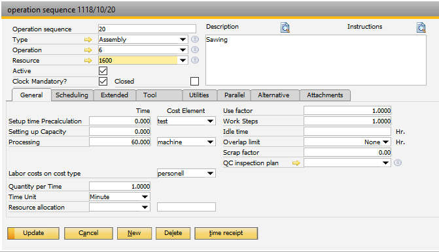Click the time receipt button
This screenshot has width=439, height=252.
[226, 233]
